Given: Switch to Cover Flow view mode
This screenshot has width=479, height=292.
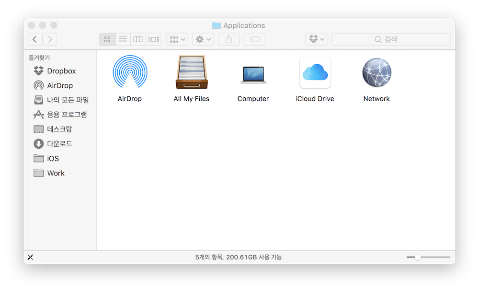Looking at the screenshot, I should (153, 39).
